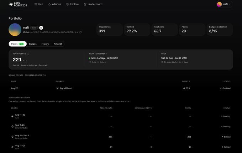Click the Pending status for Sep 11–25
This screenshot has width=242, height=153.
pyautogui.click(x=226, y=116)
